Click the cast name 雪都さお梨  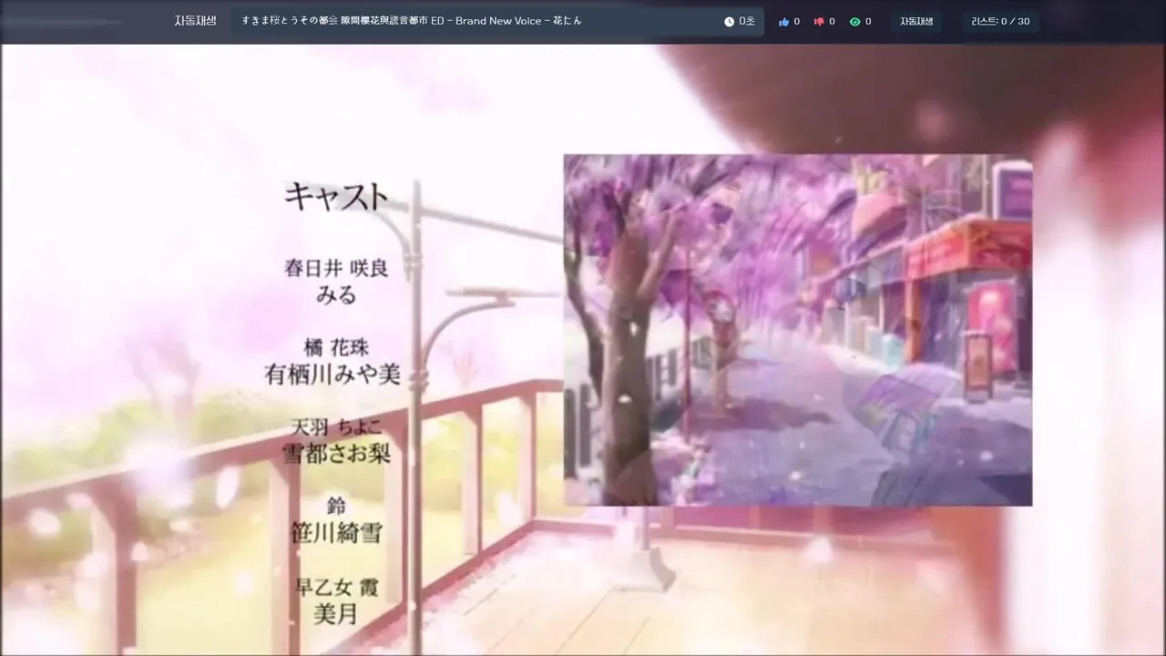point(336,453)
